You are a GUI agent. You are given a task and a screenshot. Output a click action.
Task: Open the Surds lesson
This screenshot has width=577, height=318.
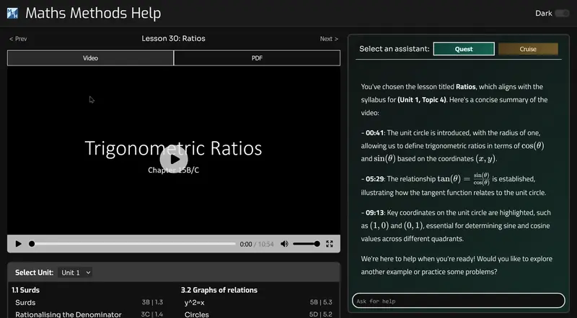point(25,303)
